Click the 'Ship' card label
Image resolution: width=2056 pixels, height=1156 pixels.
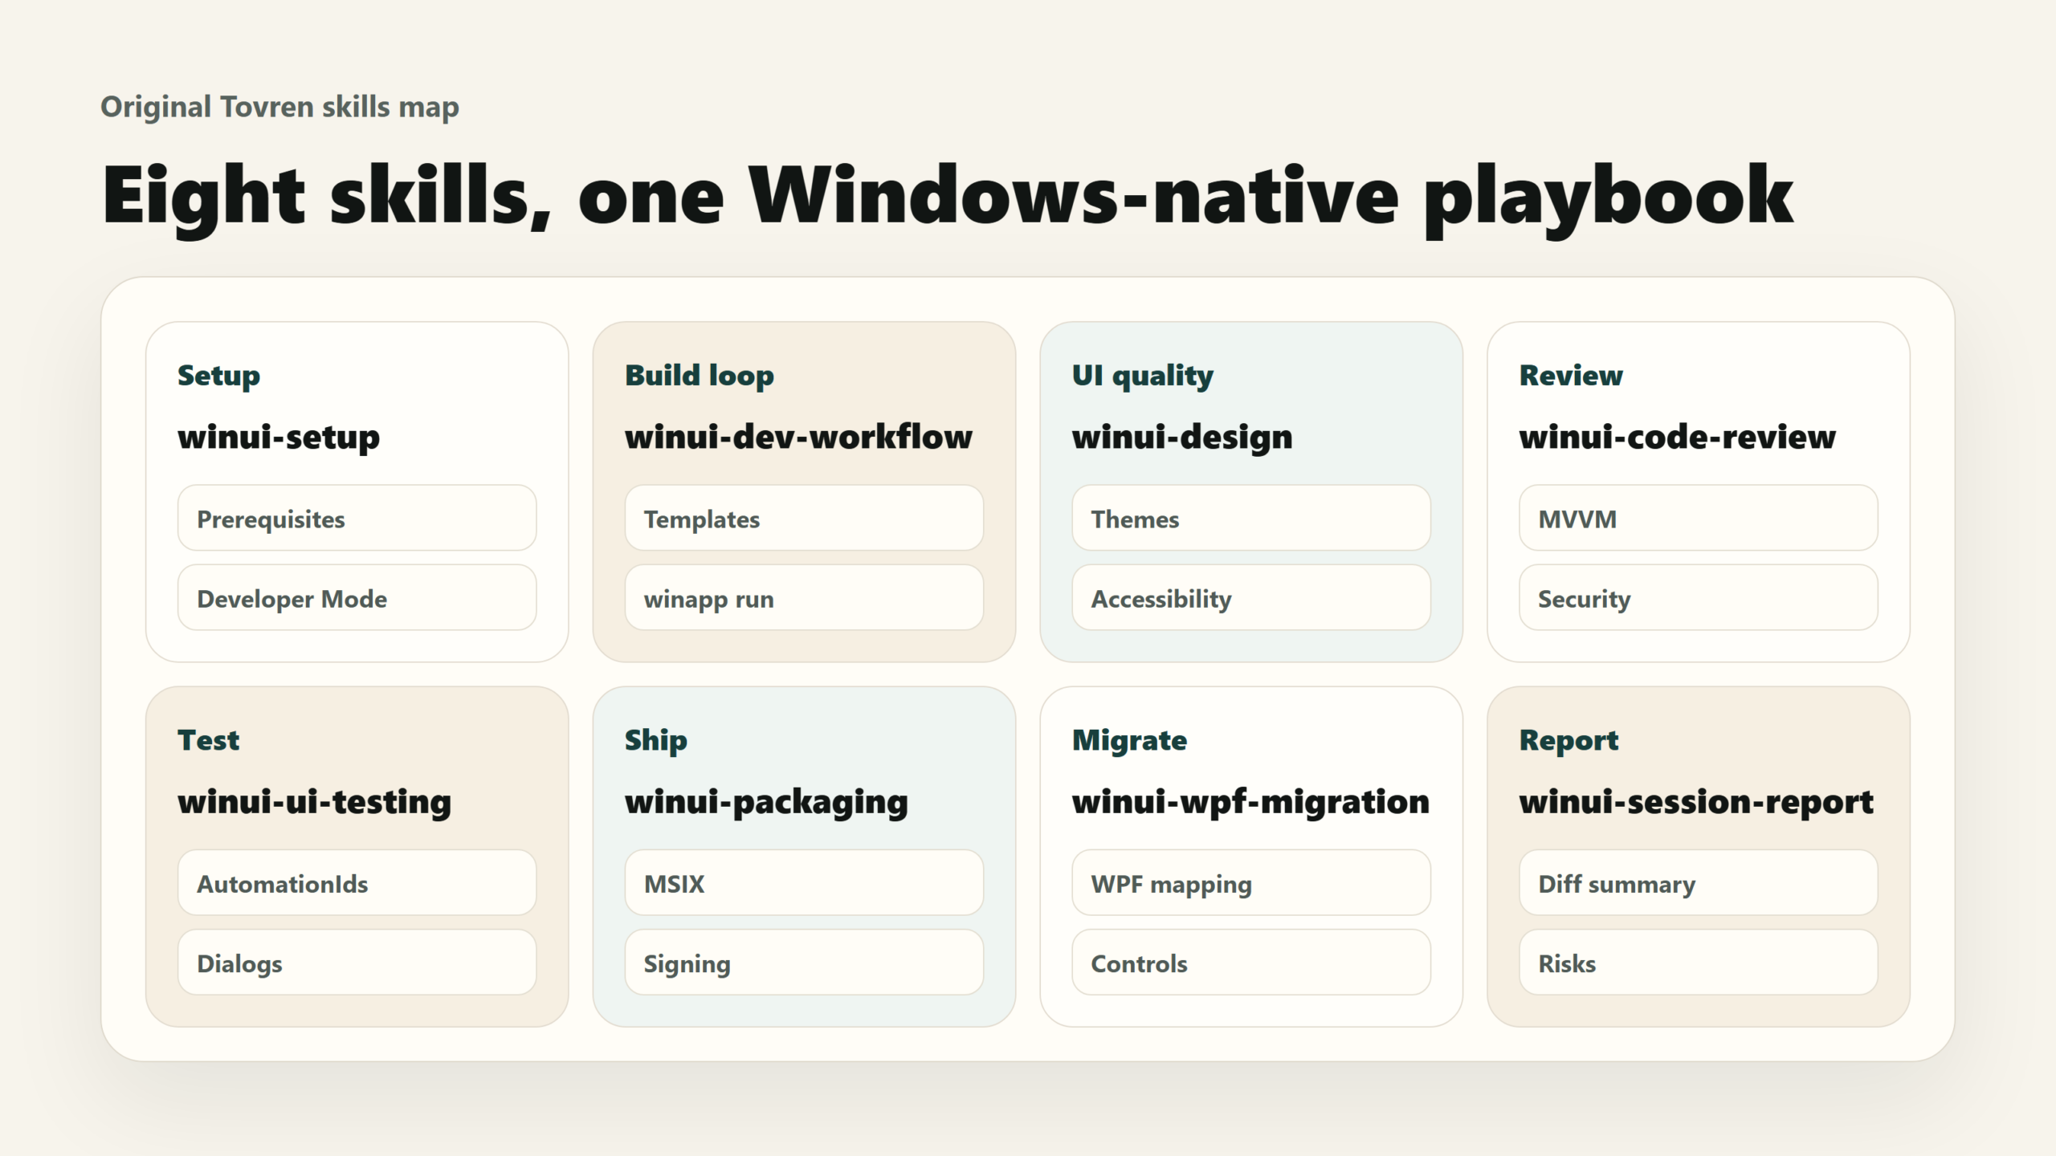655,740
